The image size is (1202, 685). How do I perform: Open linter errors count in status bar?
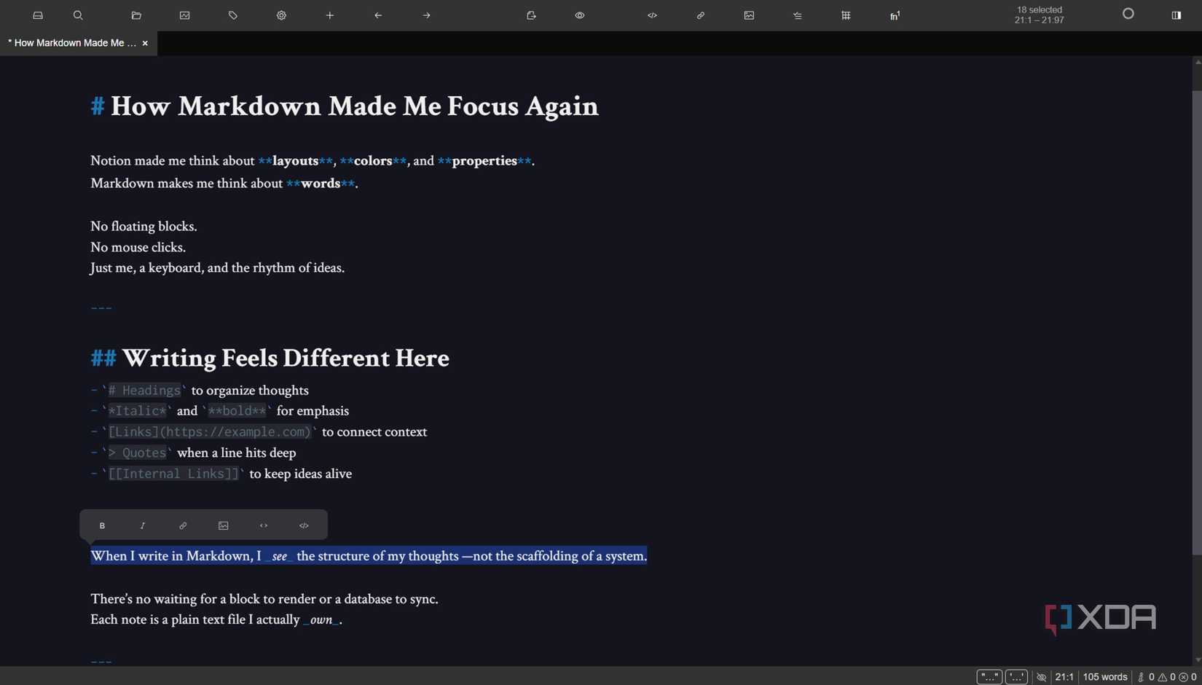[x=1188, y=677]
